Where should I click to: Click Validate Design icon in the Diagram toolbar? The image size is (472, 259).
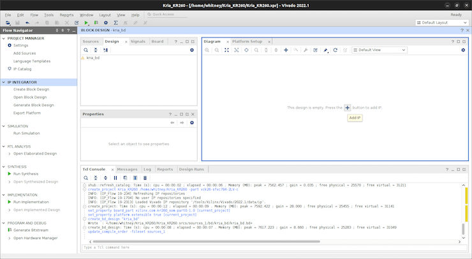click(316, 50)
